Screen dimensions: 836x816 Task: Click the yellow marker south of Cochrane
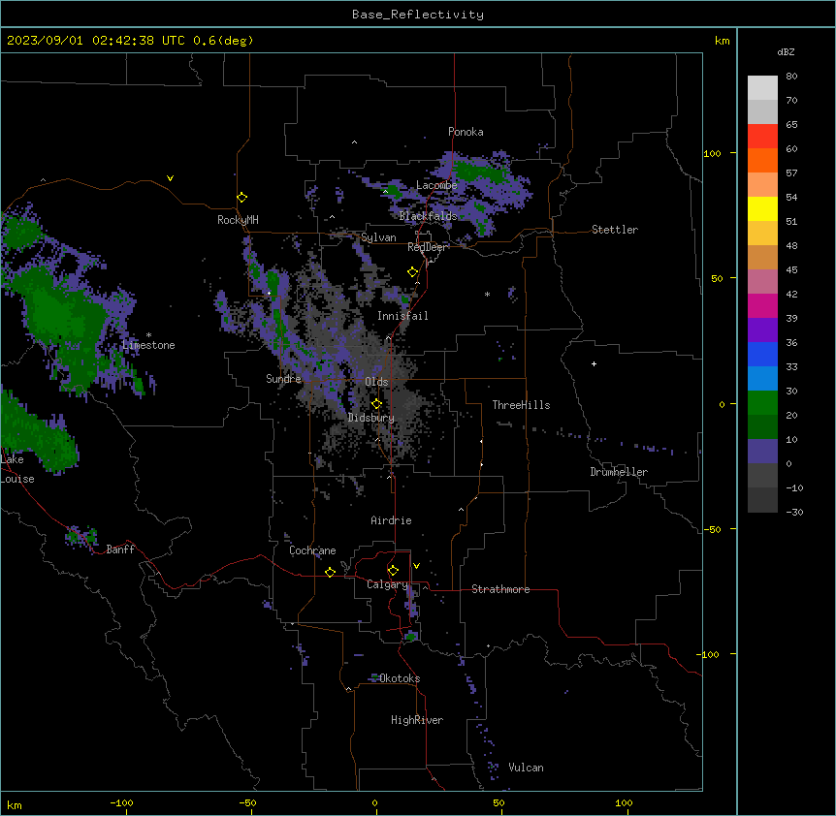coord(330,572)
